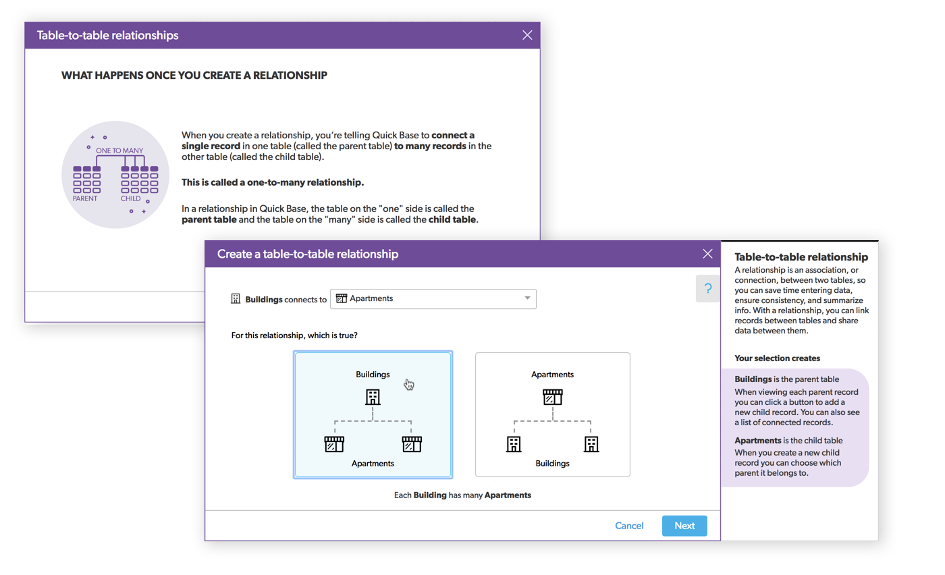Click the left building icon in the Apartments card

(x=514, y=443)
